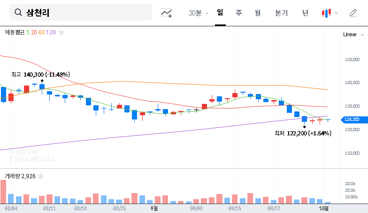Close the 거래량 volume indicator
368x213 pixels.
(x=40, y=176)
